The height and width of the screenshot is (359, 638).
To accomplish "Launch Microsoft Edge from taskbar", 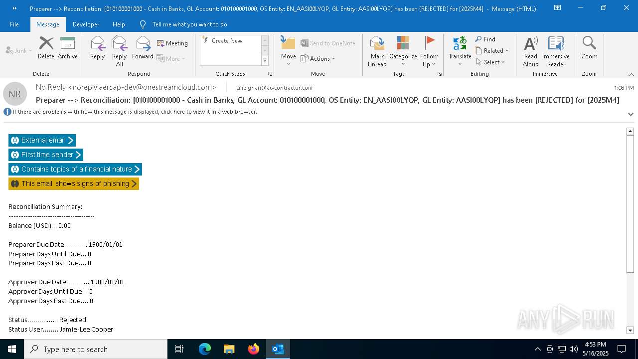I will pos(205,349).
